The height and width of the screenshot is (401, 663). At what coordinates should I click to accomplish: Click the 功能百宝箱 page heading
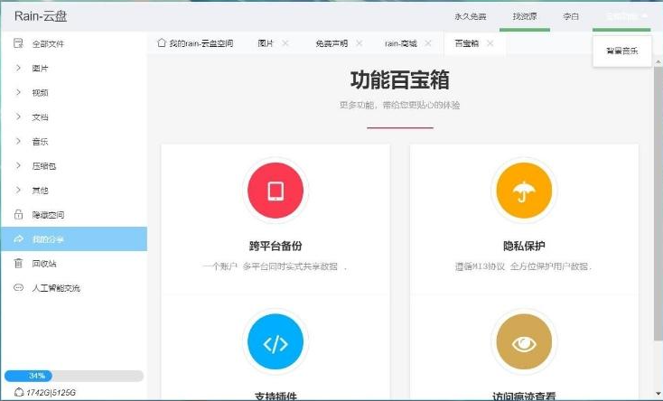coord(400,80)
